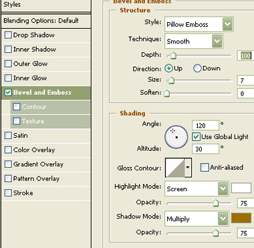This screenshot has width=254, height=248.
Task: Select the Up direction radio button
Action: tap(168, 68)
